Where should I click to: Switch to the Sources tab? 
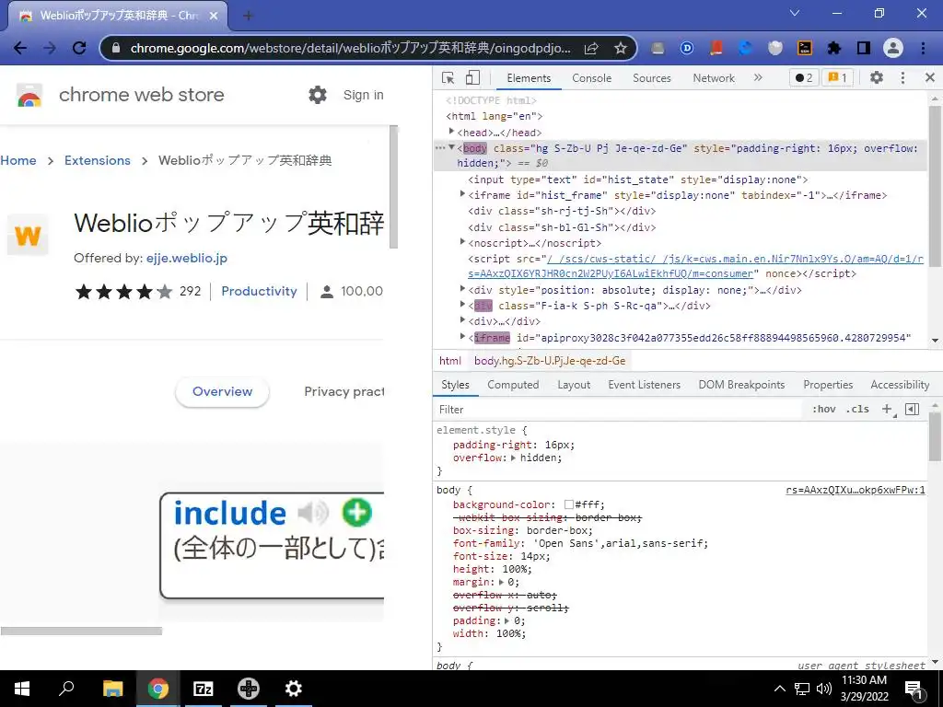651,78
